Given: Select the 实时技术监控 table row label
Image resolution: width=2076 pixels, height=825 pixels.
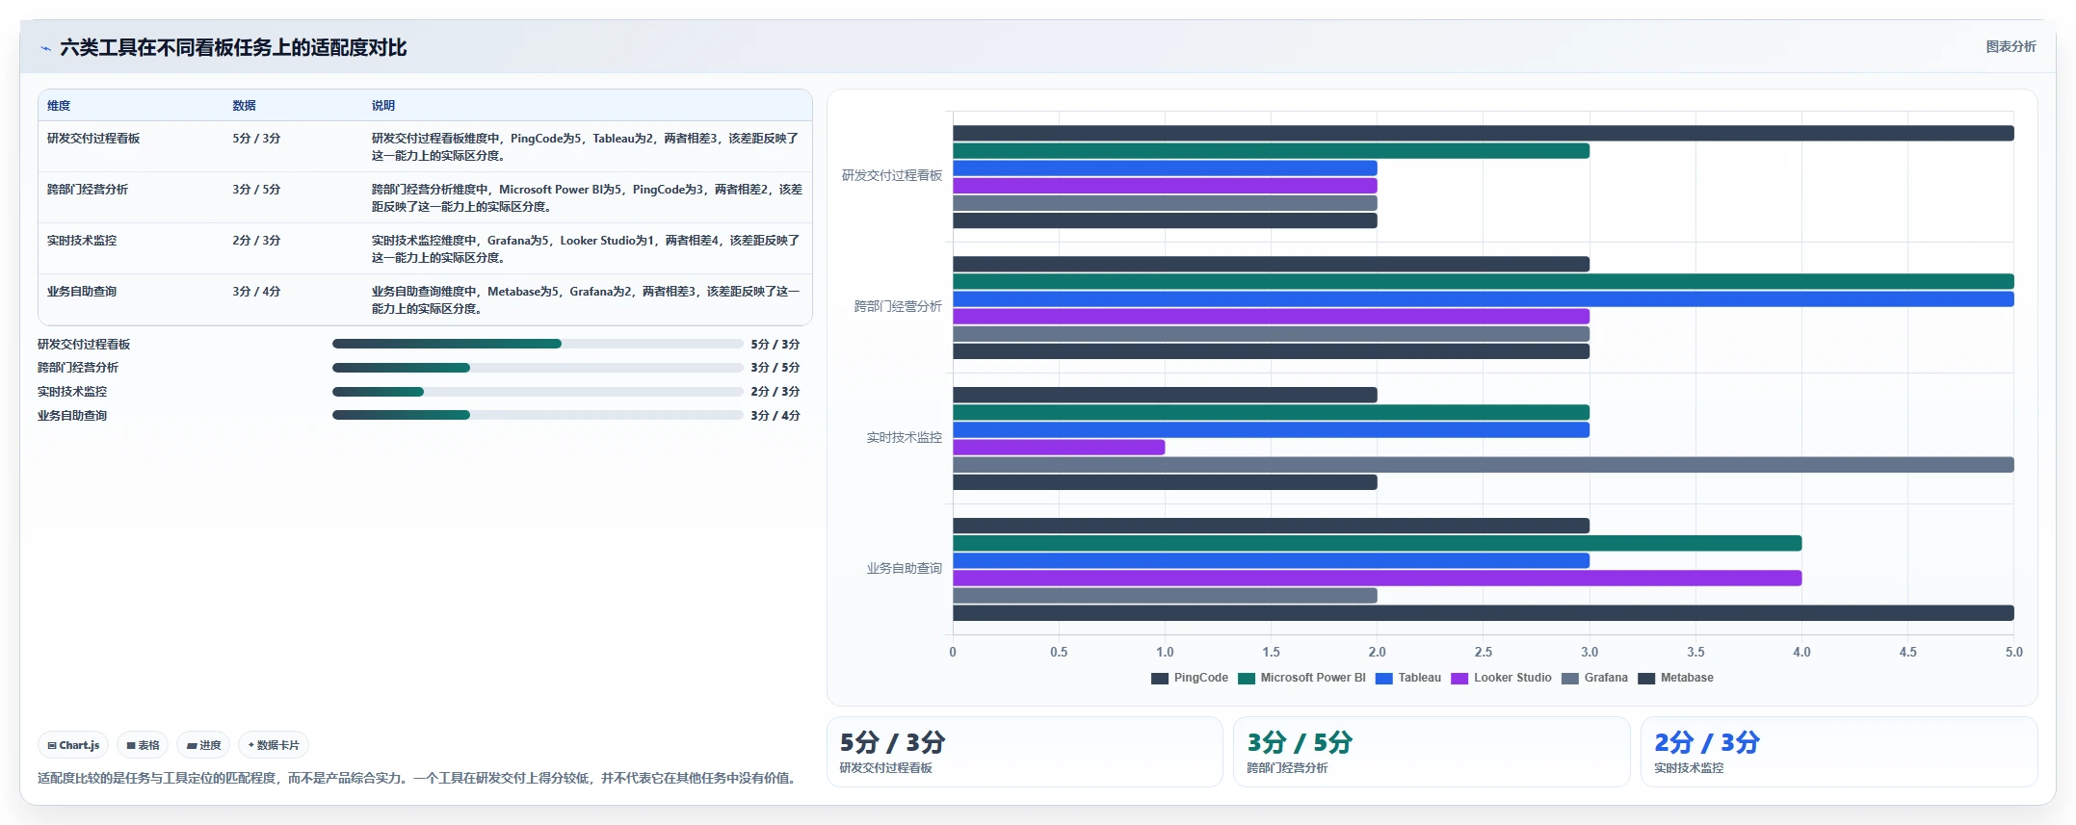Looking at the screenshot, I should [82, 241].
